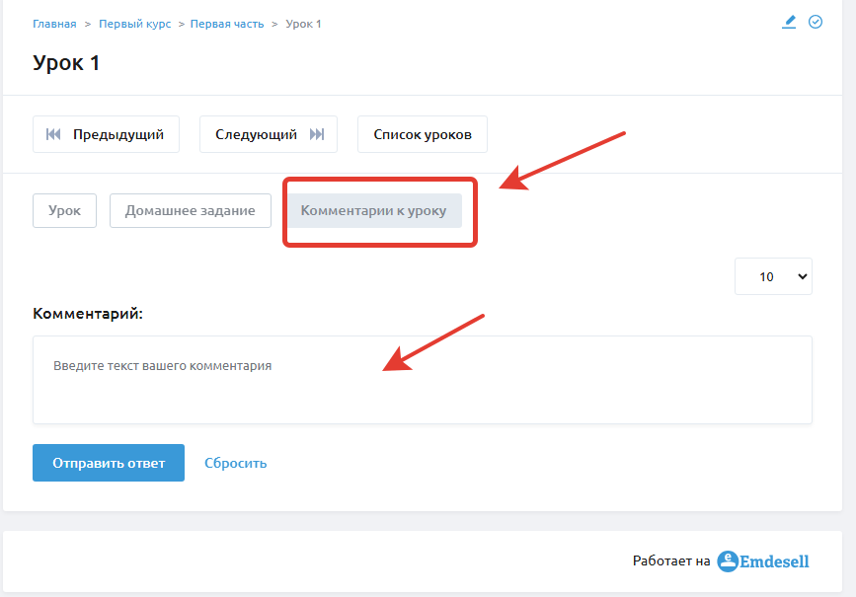856x597 pixels.
Task: Open the Emdesell logo link
Action: [x=763, y=561]
